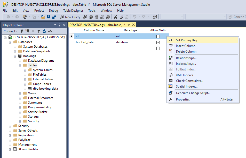Viewport: 246px width, 158px height.
Task: Click the datetime data type cell
Action: pos(131,42)
